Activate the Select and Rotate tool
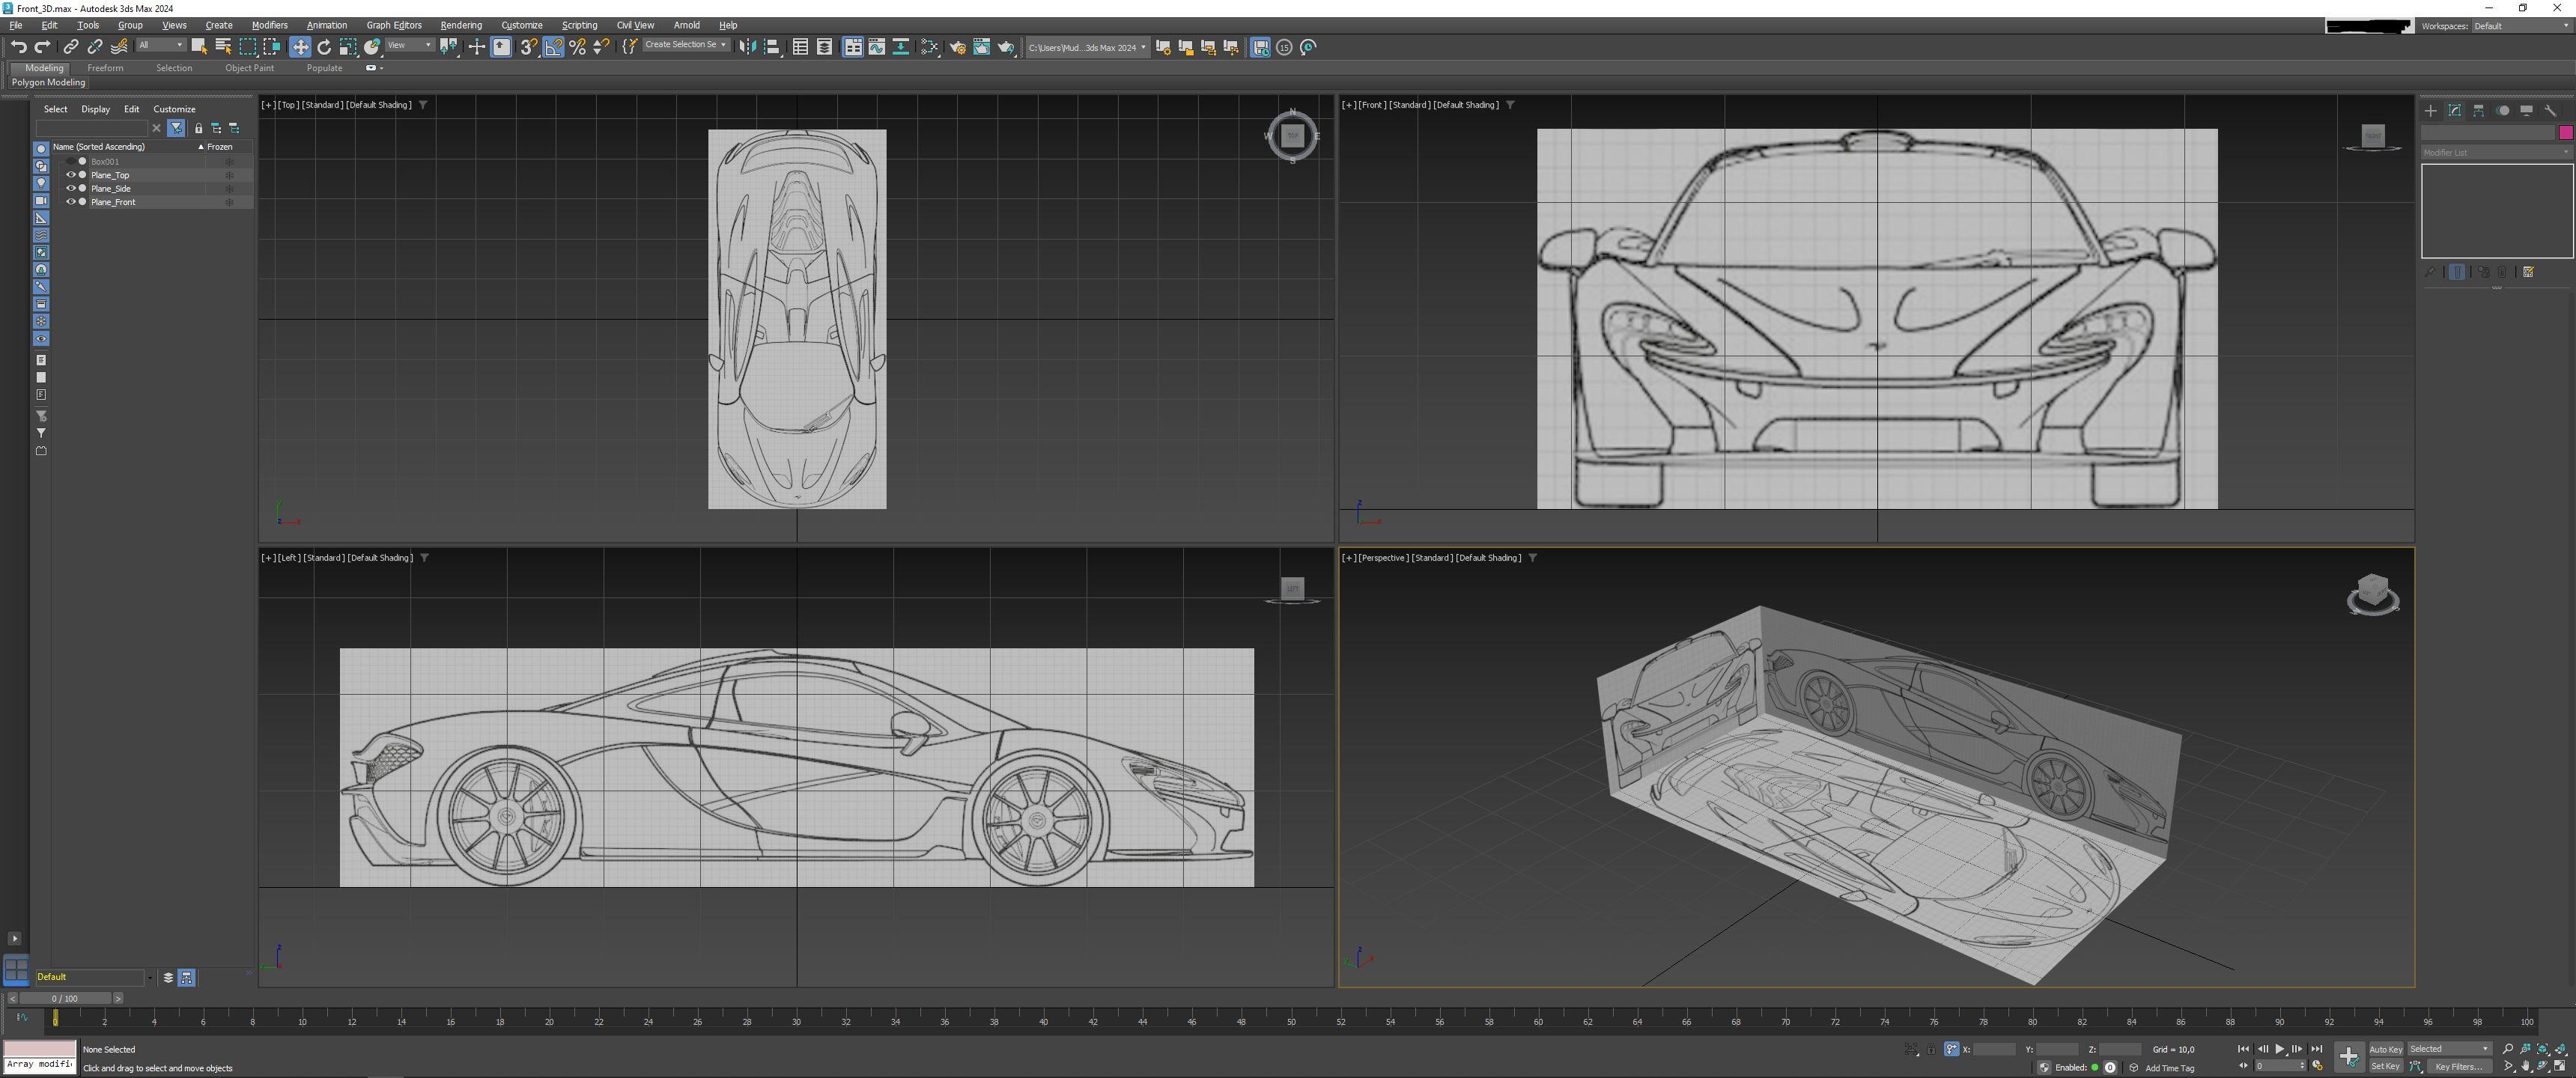 click(x=324, y=47)
